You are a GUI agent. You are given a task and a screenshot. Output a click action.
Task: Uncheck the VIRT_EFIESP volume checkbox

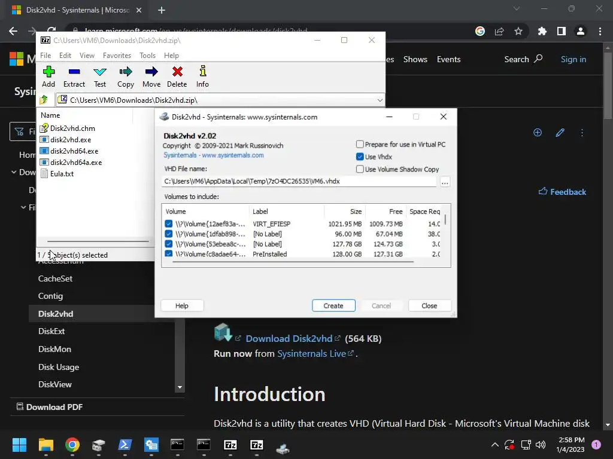click(x=168, y=224)
